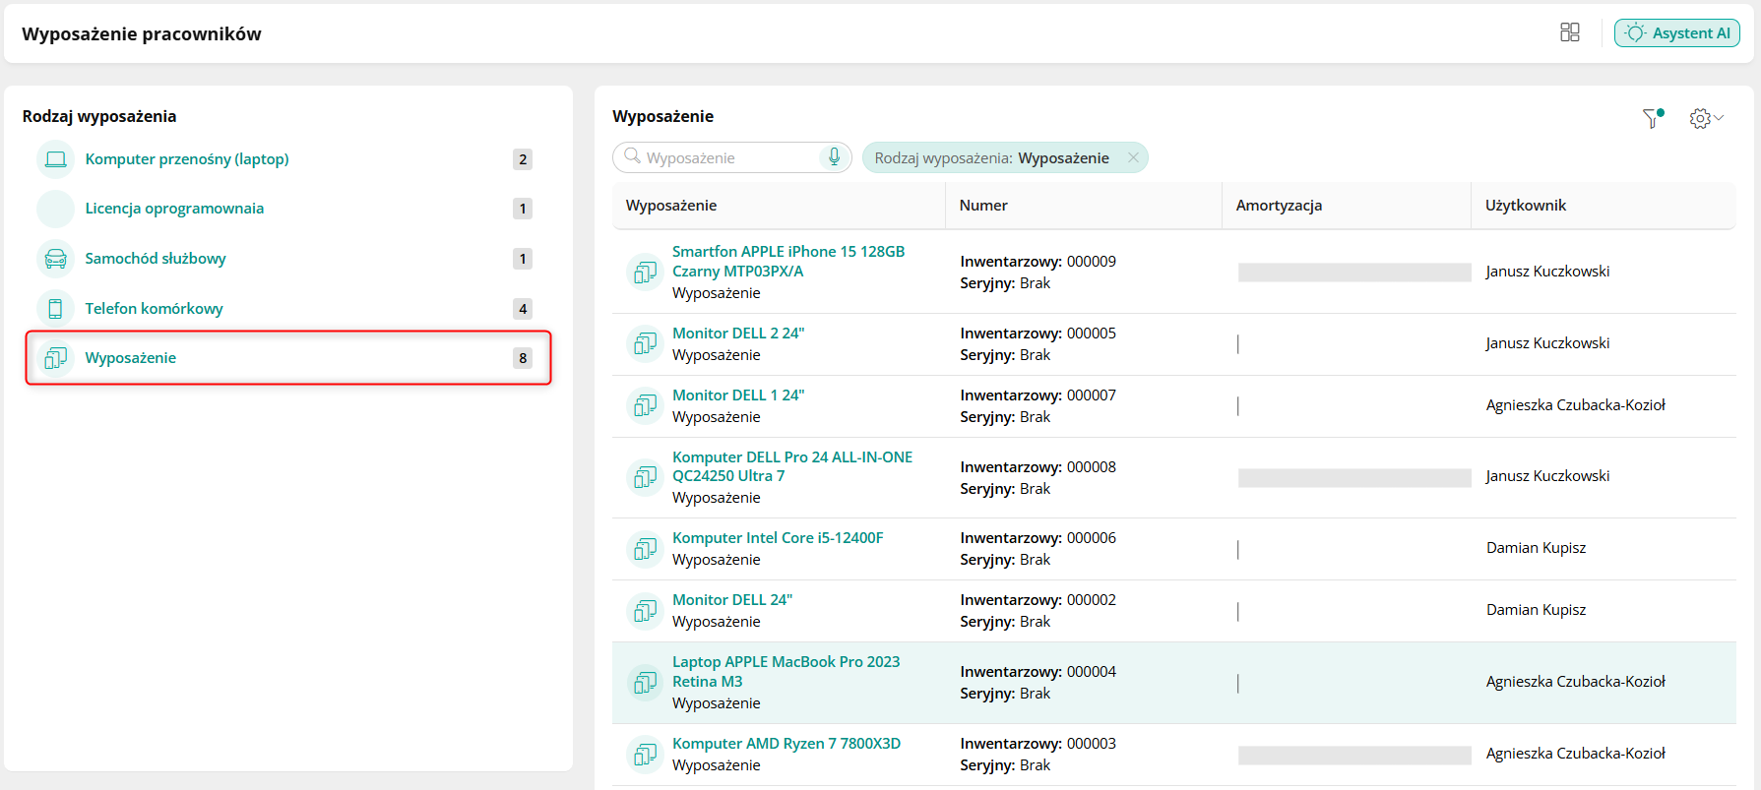Click the car icon for Samochód służbowy
The height and width of the screenshot is (790, 1761).
click(56, 259)
